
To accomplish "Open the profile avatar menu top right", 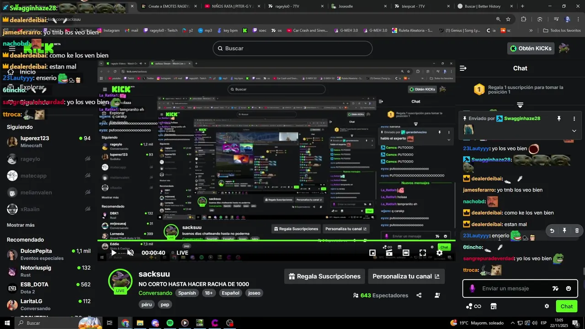I will coord(564,48).
